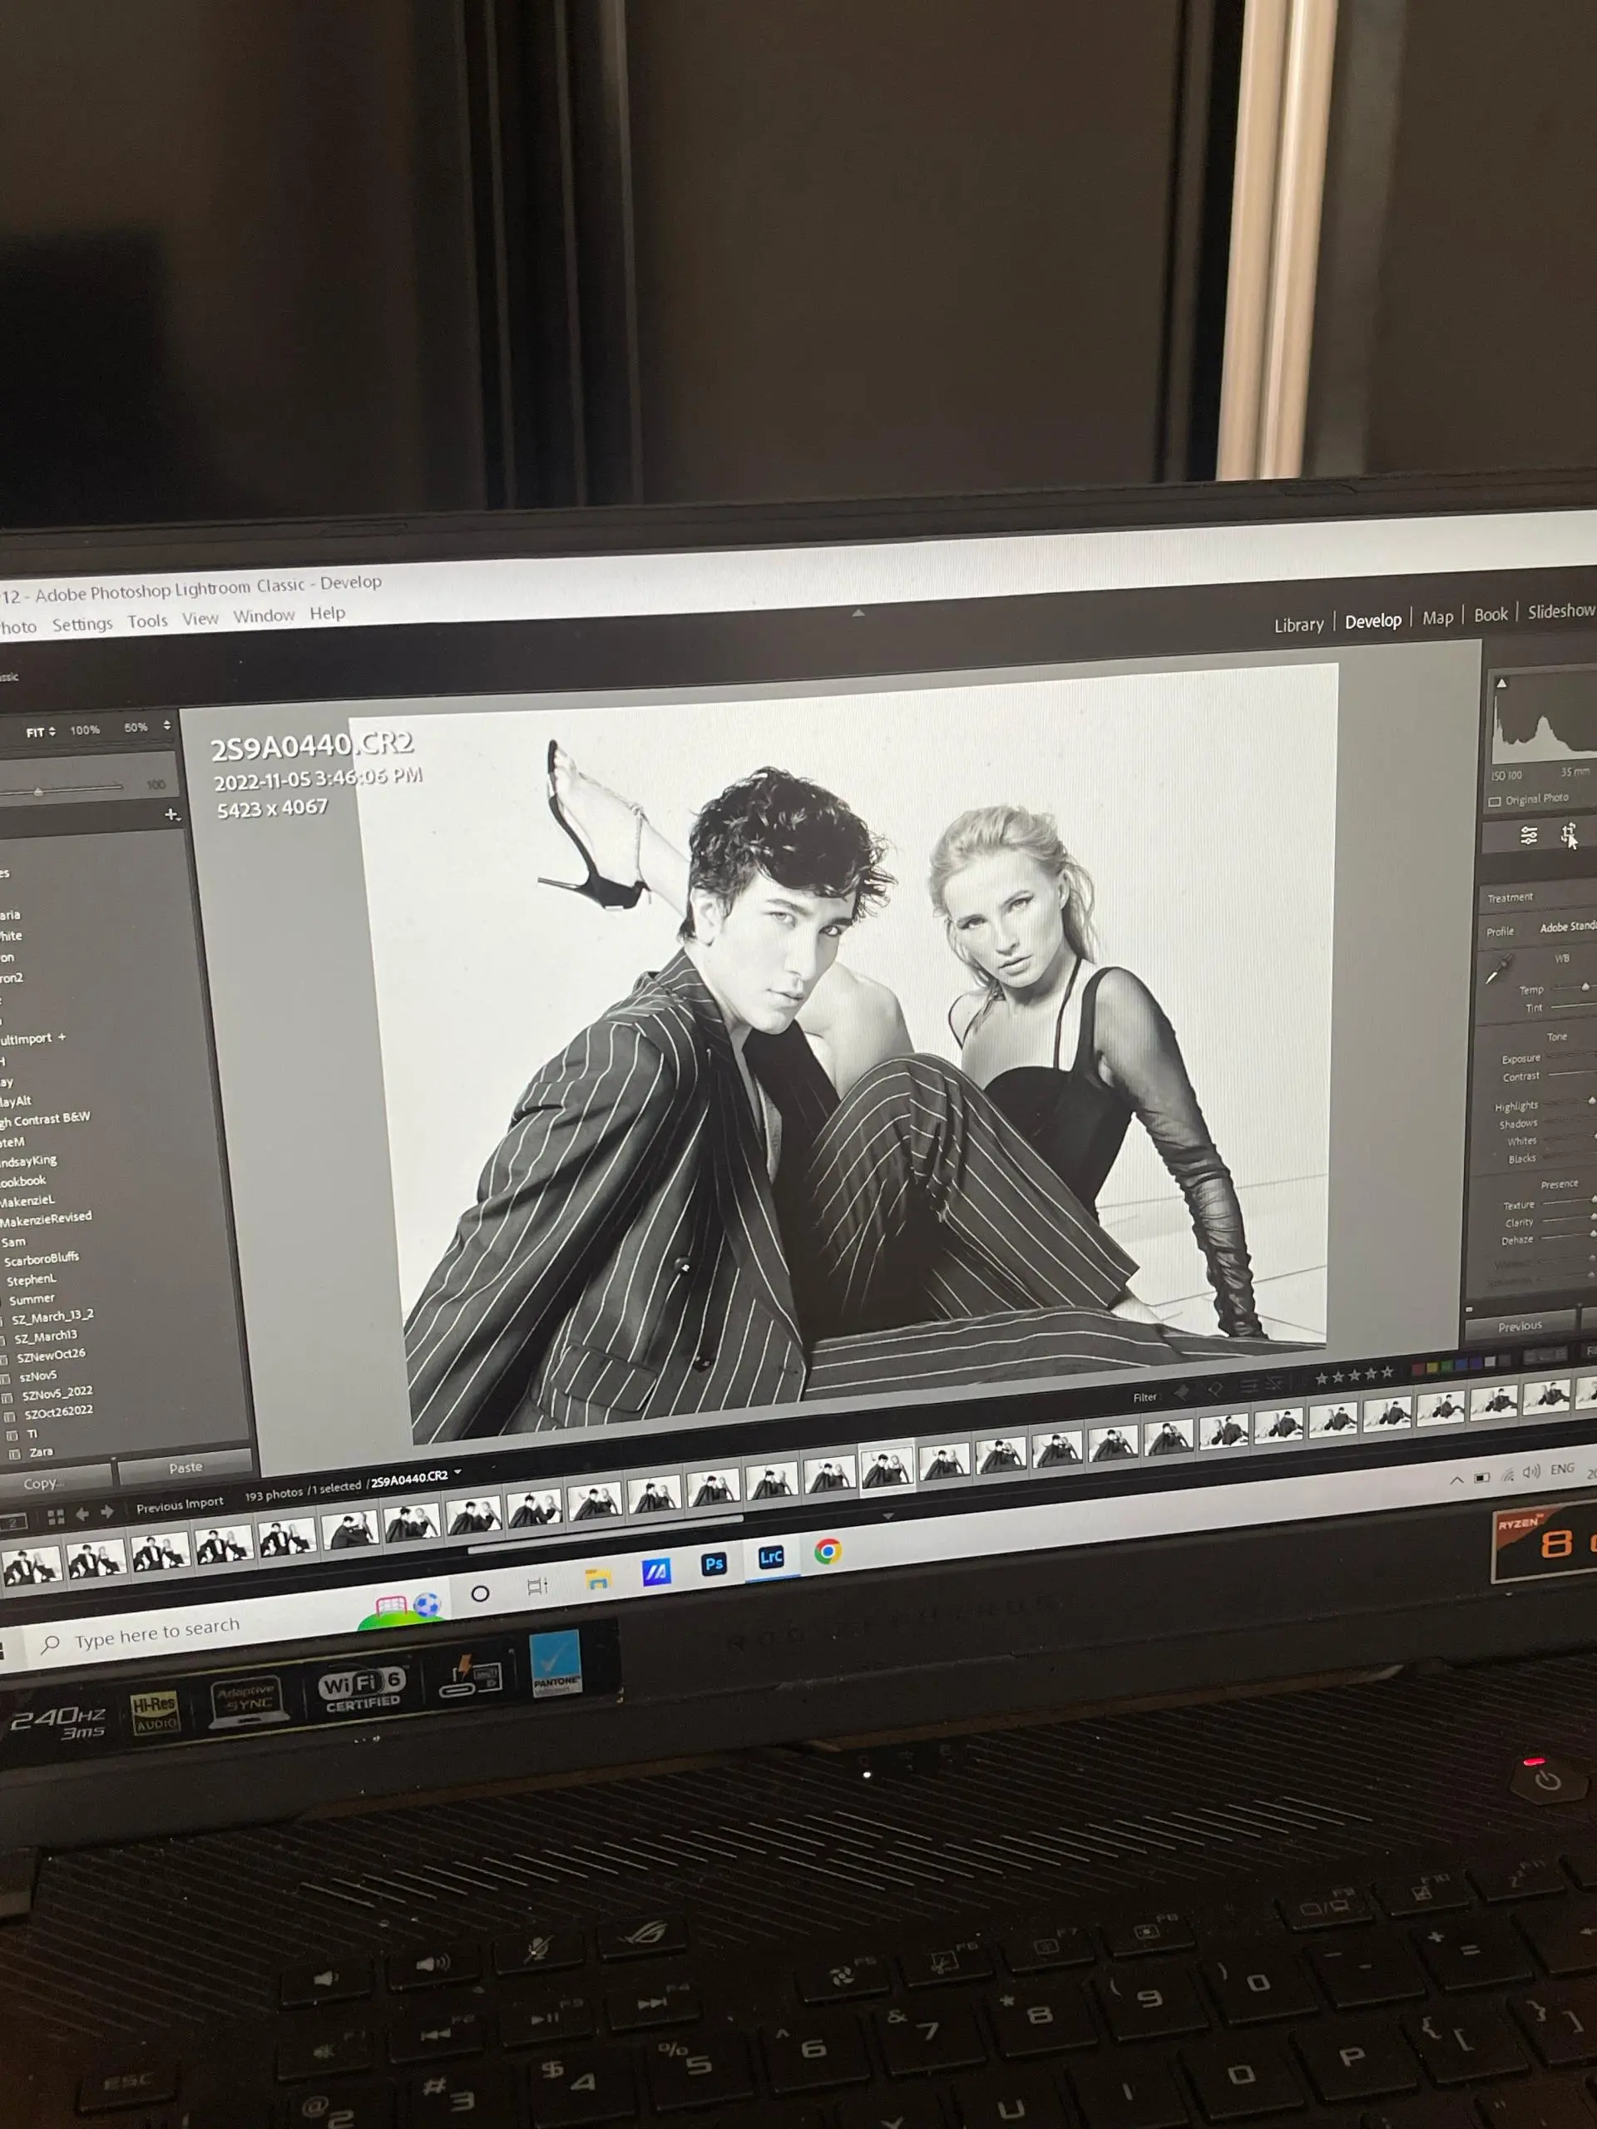Open volume control in system tray
The width and height of the screenshot is (1597, 2129).
coord(1531,1472)
